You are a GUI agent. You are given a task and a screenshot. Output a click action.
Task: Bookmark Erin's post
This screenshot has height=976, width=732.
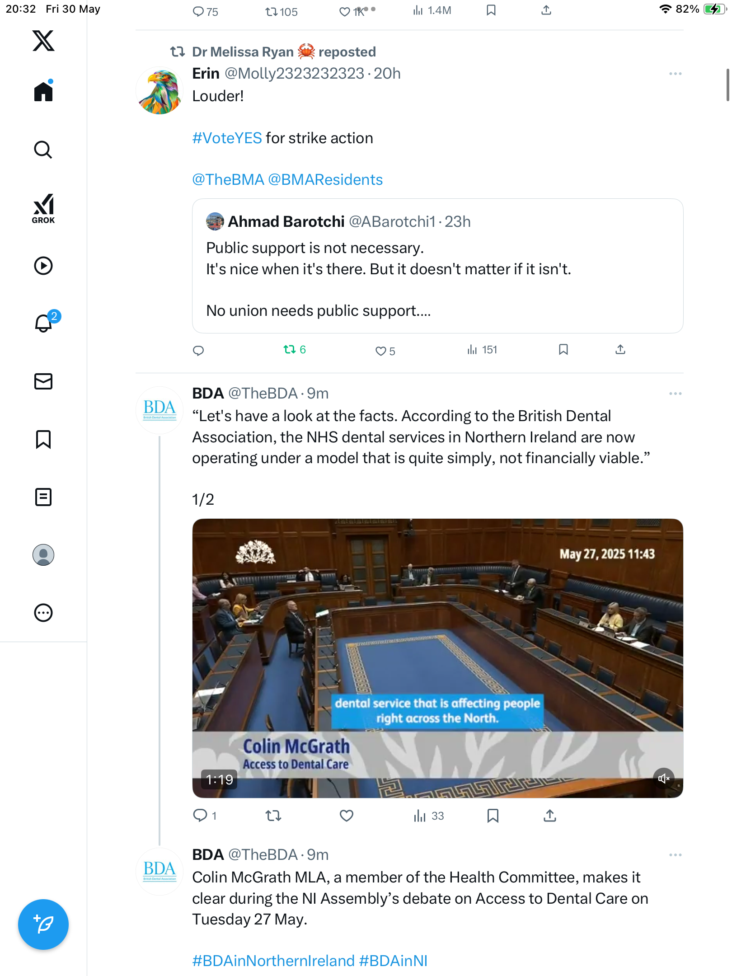[563, 349]
